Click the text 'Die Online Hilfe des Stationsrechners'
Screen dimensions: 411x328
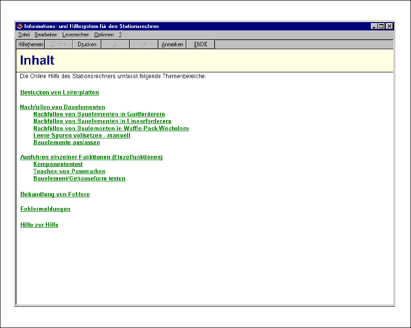(68, 76)
